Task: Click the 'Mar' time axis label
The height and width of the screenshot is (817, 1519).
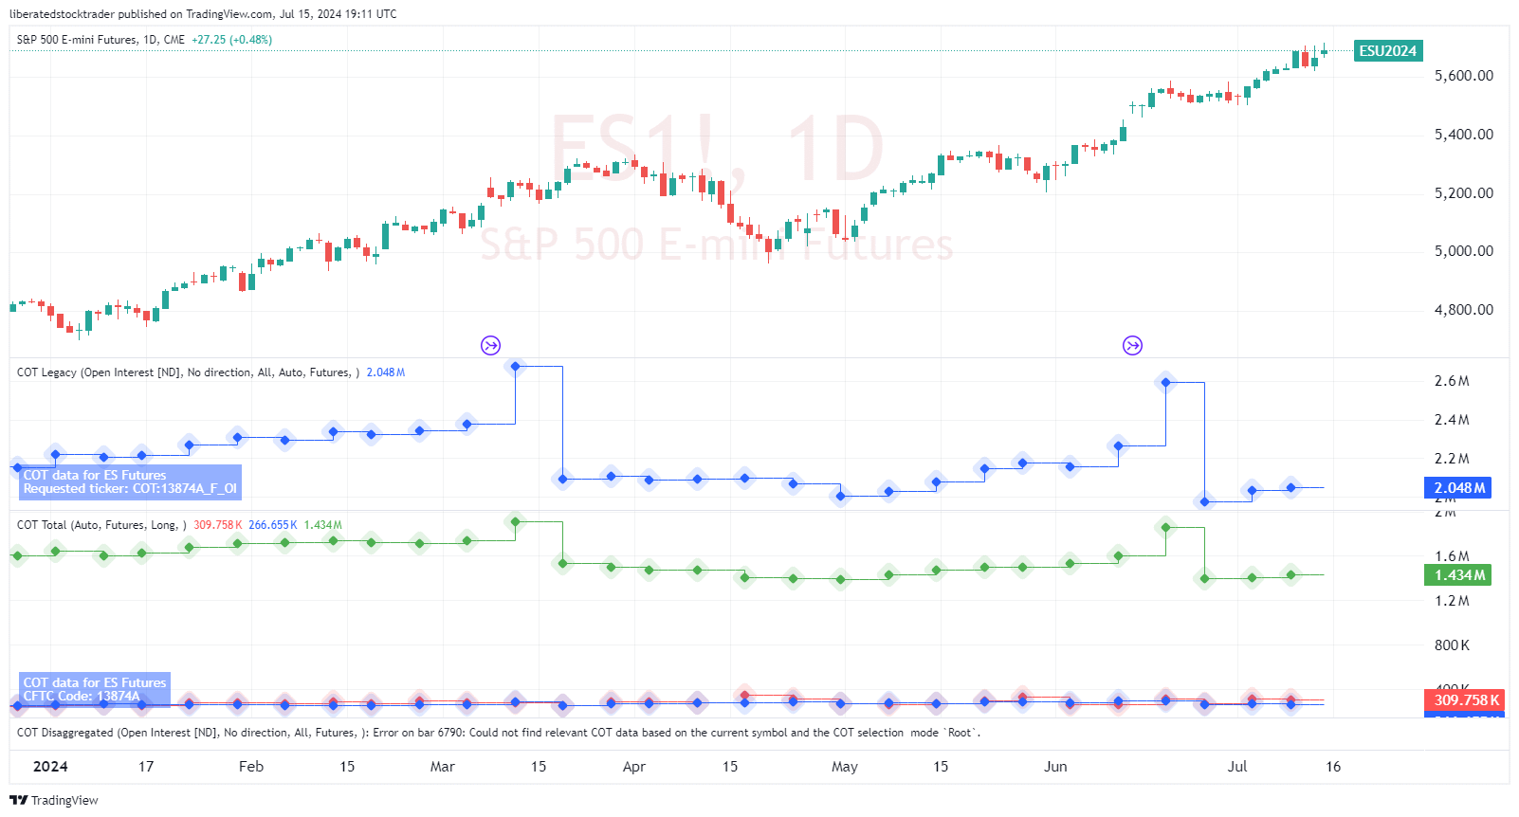Action: tap(443, 767)
